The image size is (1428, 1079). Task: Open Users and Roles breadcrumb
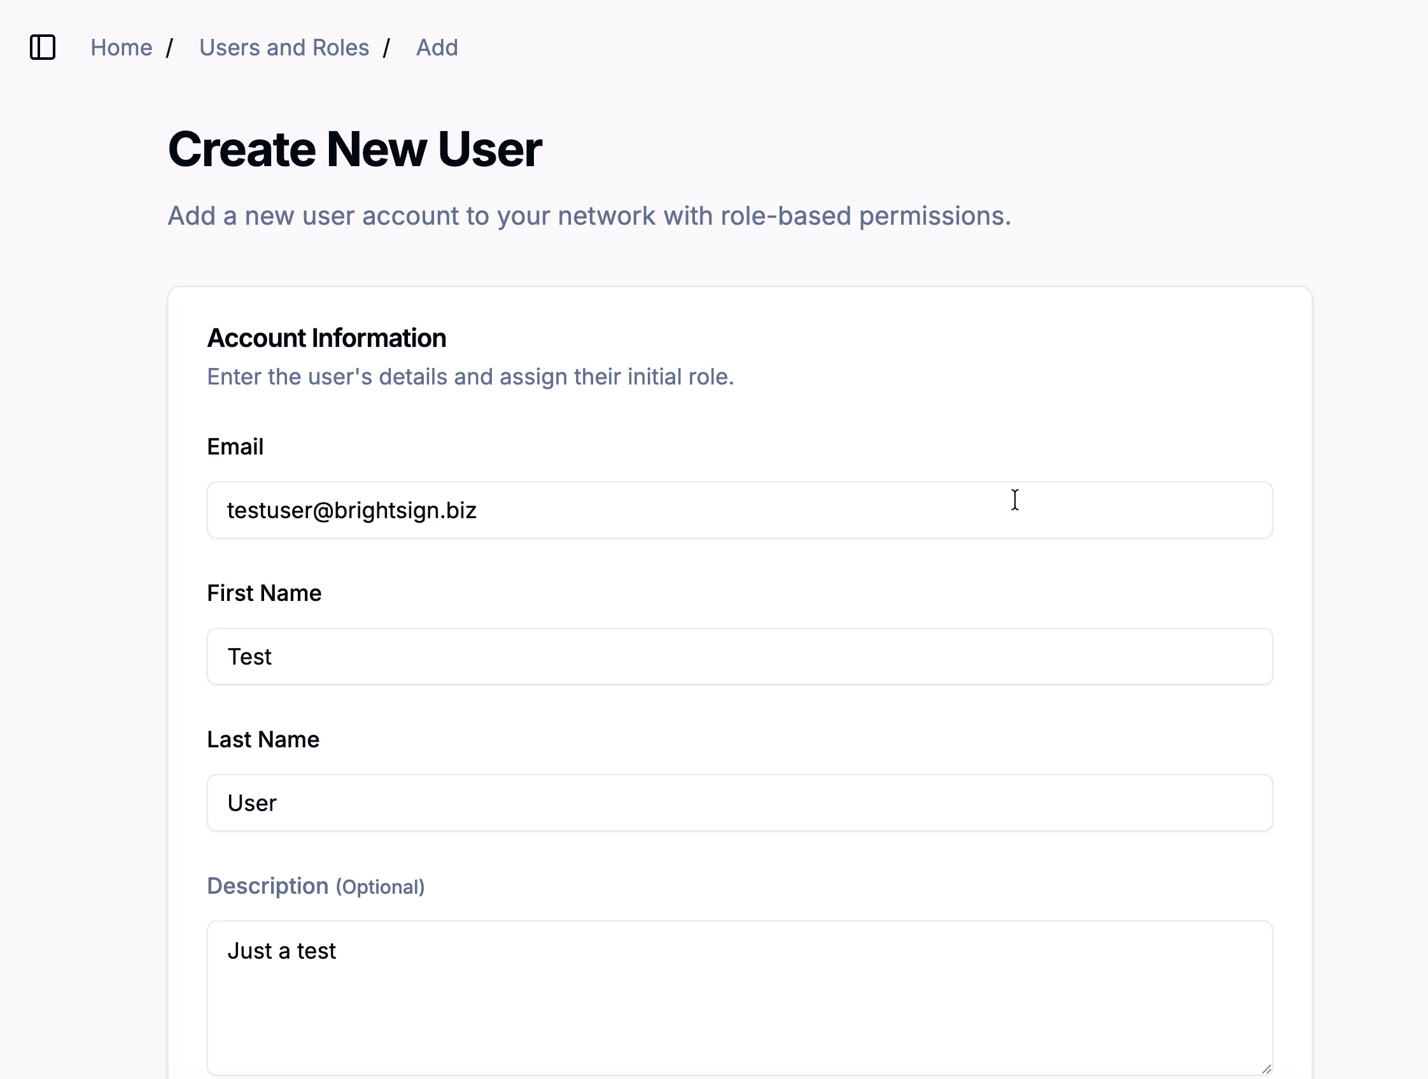click(x=284, y=47)
